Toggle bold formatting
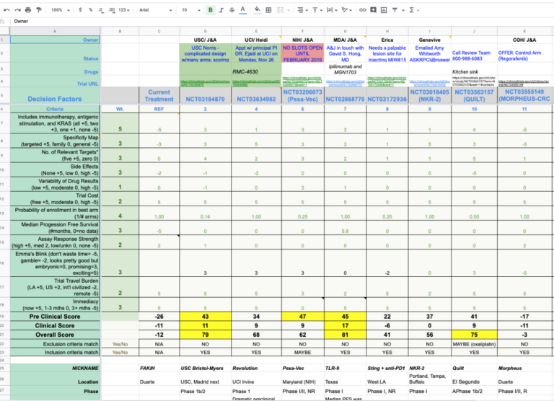 coord(210,10)
